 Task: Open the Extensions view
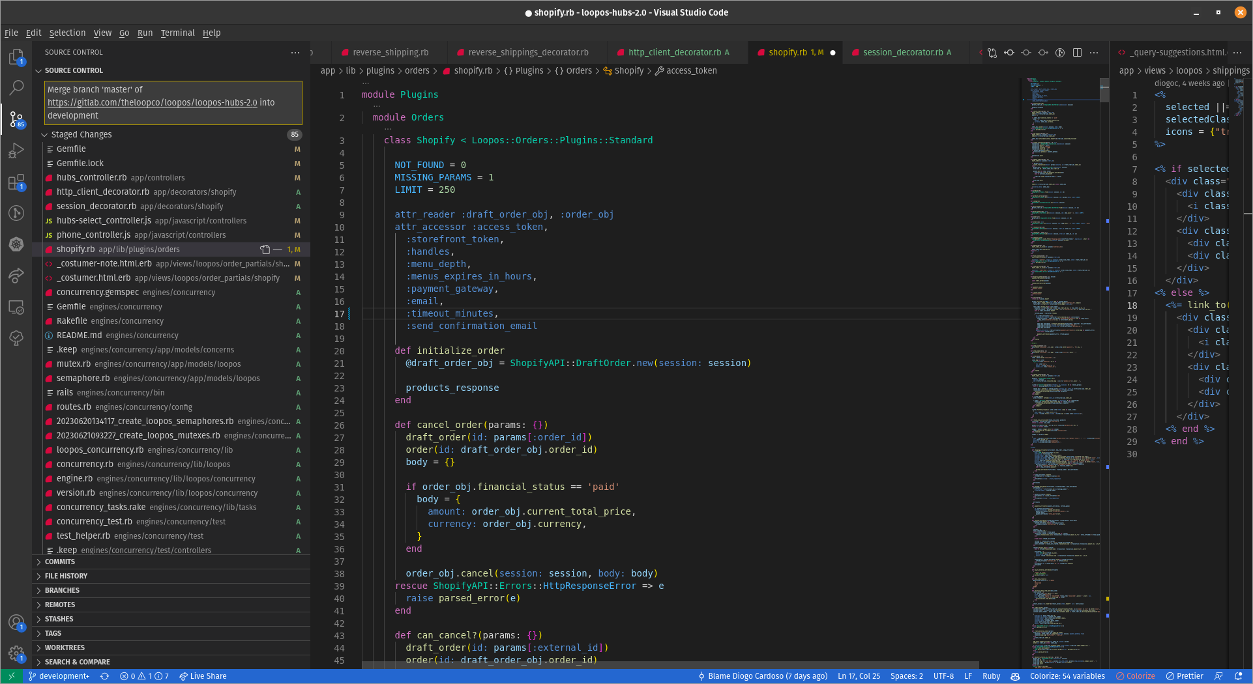pyautogui.click(x=16, y=182)
